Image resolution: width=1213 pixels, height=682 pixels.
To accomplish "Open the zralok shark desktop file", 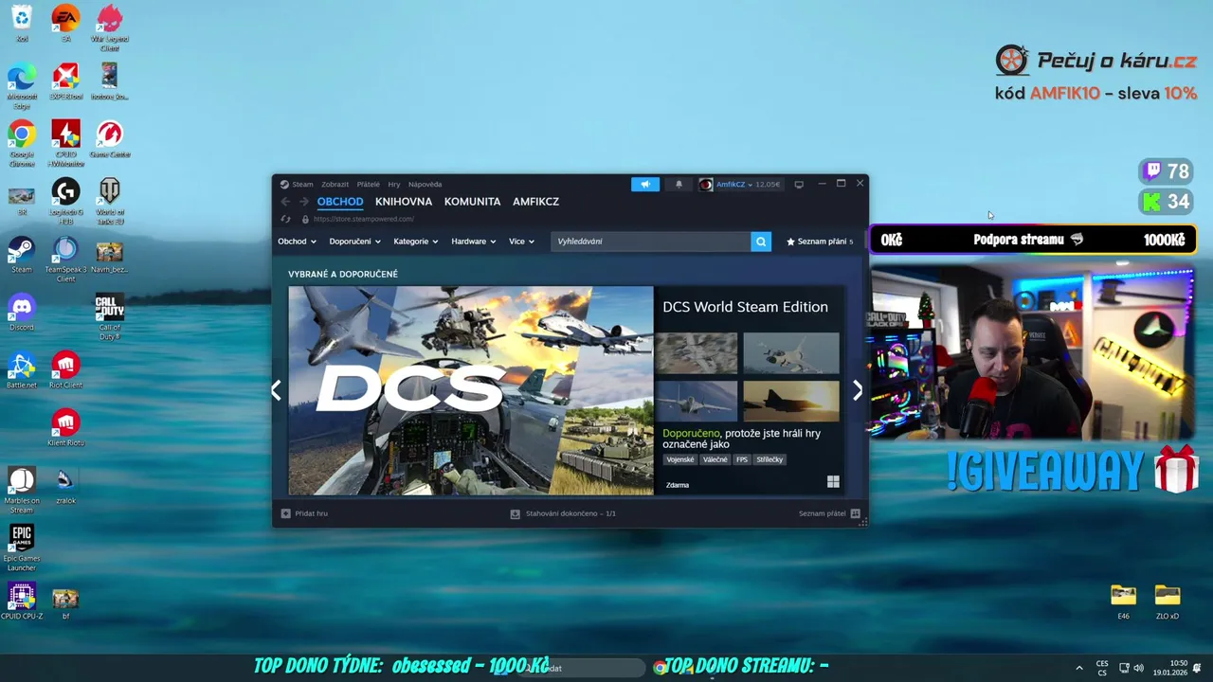I will 65,485.
